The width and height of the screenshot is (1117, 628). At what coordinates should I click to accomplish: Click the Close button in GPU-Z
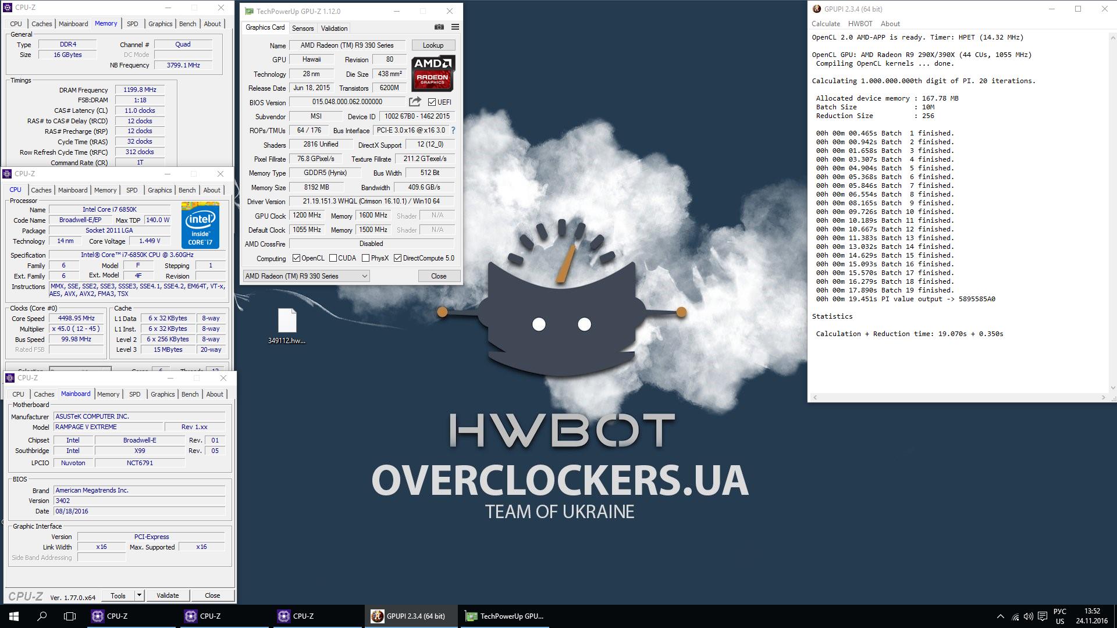point(439,276)
